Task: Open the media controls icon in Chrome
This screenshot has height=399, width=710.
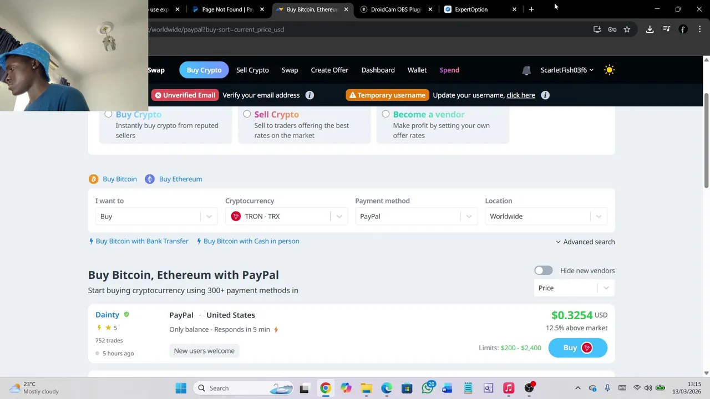Action: [x=667, y=29]
